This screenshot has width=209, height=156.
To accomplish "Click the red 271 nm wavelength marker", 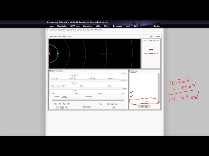I will (x=74, y=84).
